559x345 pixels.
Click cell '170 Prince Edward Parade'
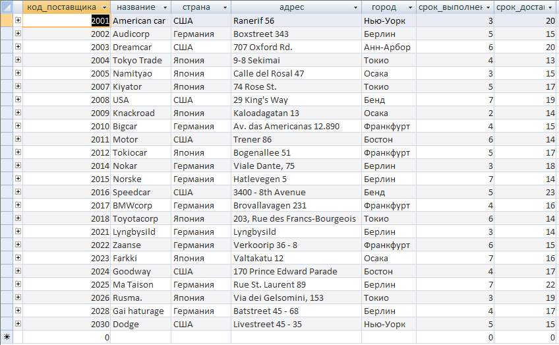pos(296,272)
